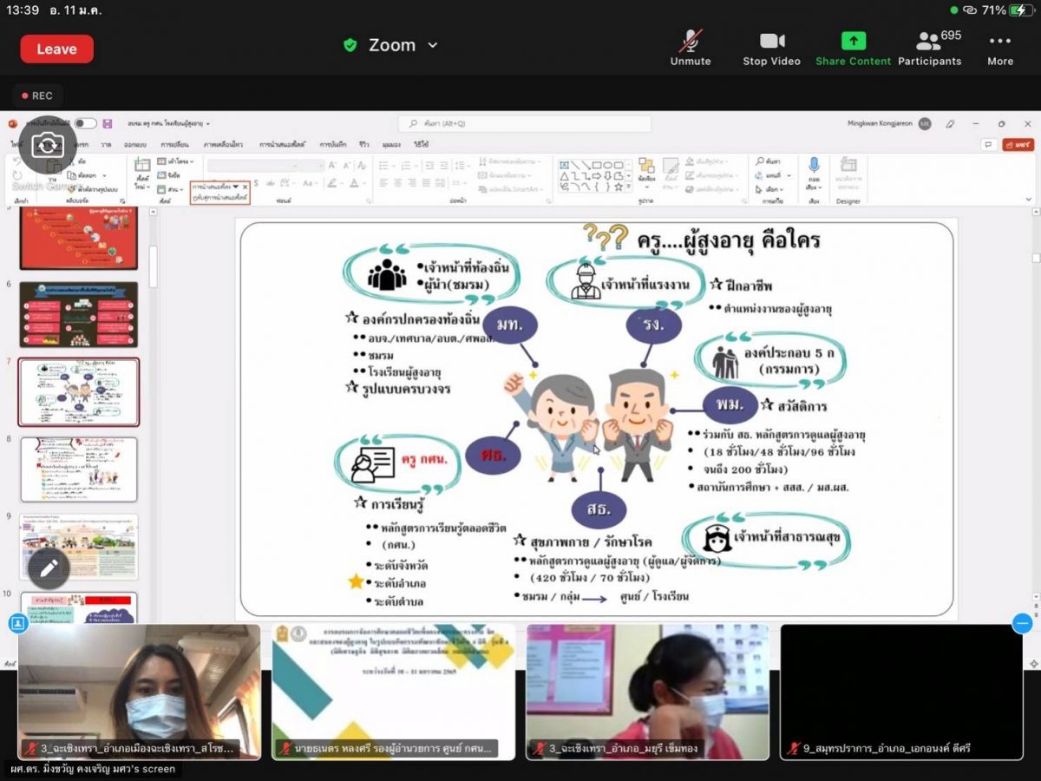Open the Participants list
Viewport: 1041px width, 781px height.
tap(930, 49)
